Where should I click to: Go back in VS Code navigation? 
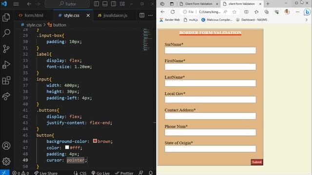point(29,4)
